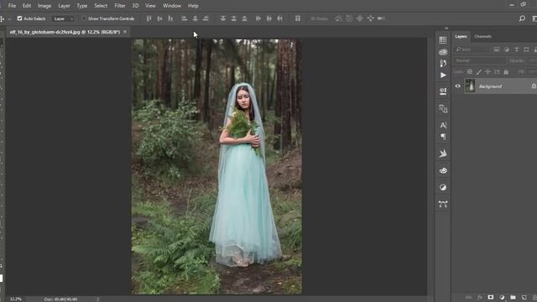Toggle Lock image pixels brush icon
This screenshot has height=302, width=537.
click(479, 71)
